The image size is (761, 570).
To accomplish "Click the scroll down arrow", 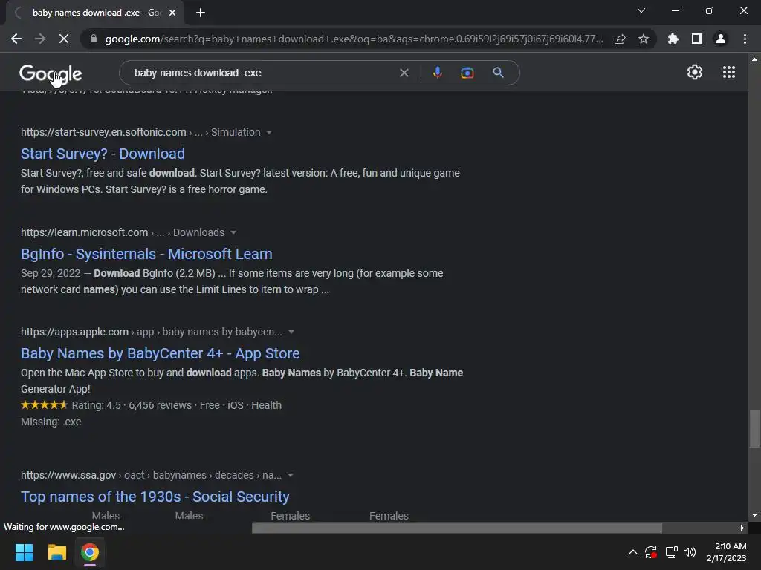I will (x=754, y=515).
